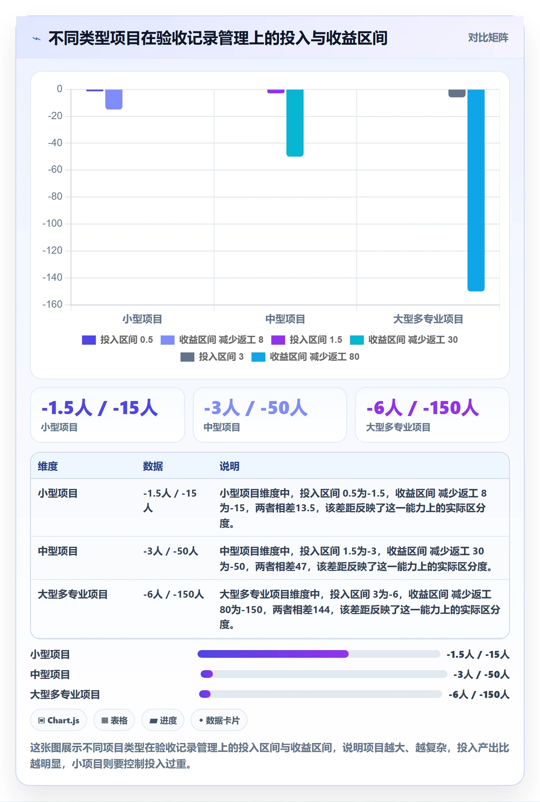Click the Chart.js tag chip
Screen dimensions: 540x802
pyautogui.click(x=59, y=720)
